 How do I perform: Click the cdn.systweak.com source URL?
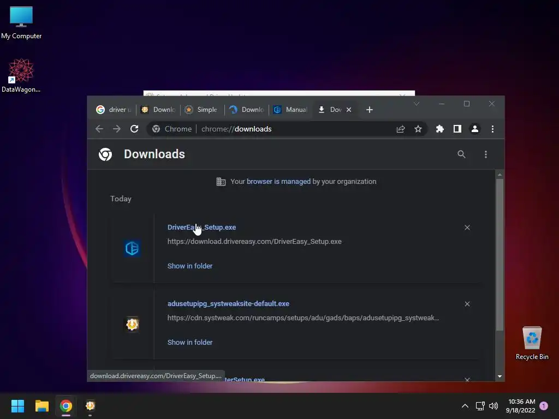pyautogui.click(x=303, y=318)
